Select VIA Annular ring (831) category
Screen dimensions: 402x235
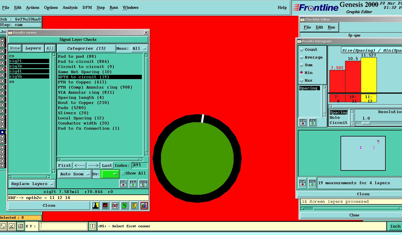click(86, 92)
